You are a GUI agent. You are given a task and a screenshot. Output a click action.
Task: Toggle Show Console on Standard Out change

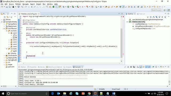(x=146, y=67)
